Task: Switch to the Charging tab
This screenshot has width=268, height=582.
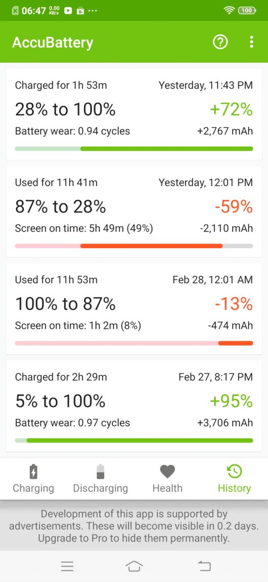Action: click(33, 478)
